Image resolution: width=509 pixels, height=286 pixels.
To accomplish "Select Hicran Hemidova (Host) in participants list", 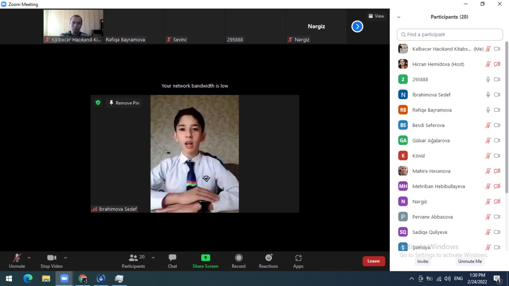I will pos(438,64).
